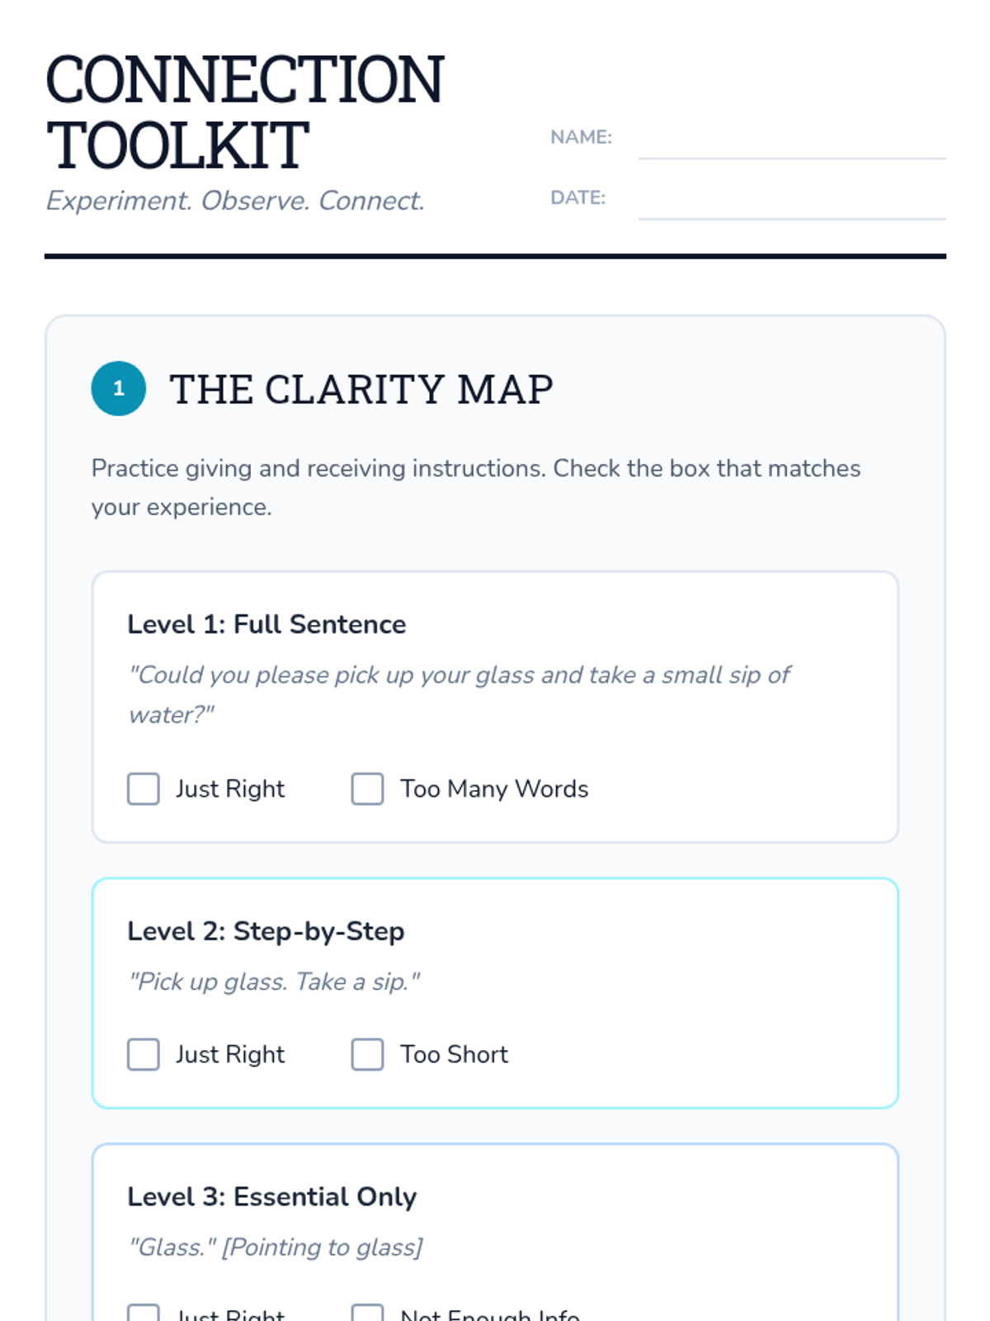Check the Too Short box
Viewport: 990px width, 1321px height.
(368, 1054)
